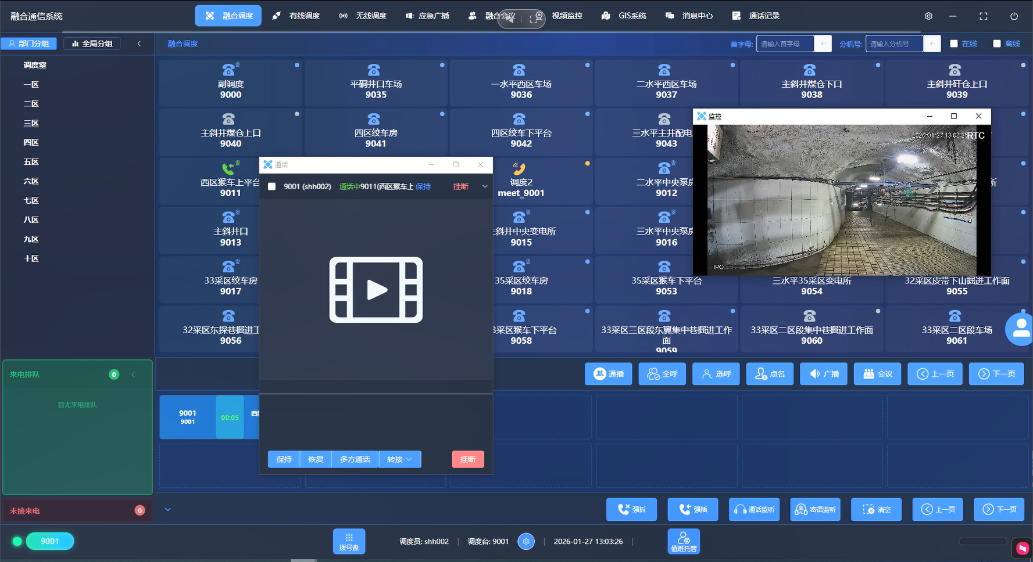The width and height of the screenshot is (1033, 562).
Task: Click the 分机号 input field
Action: [895, 44]
